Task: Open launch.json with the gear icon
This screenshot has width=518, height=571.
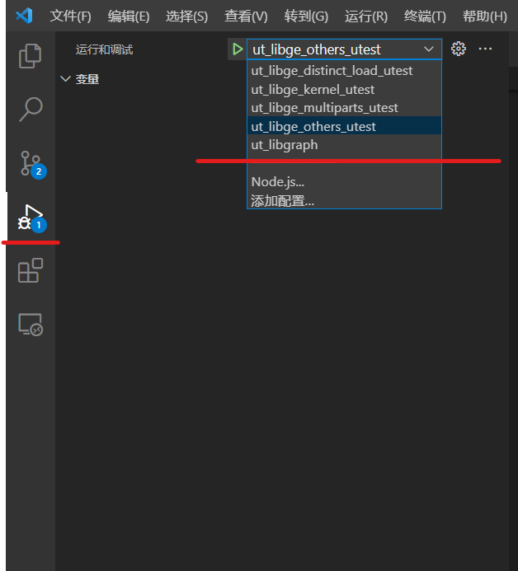Action: point(459,49)
